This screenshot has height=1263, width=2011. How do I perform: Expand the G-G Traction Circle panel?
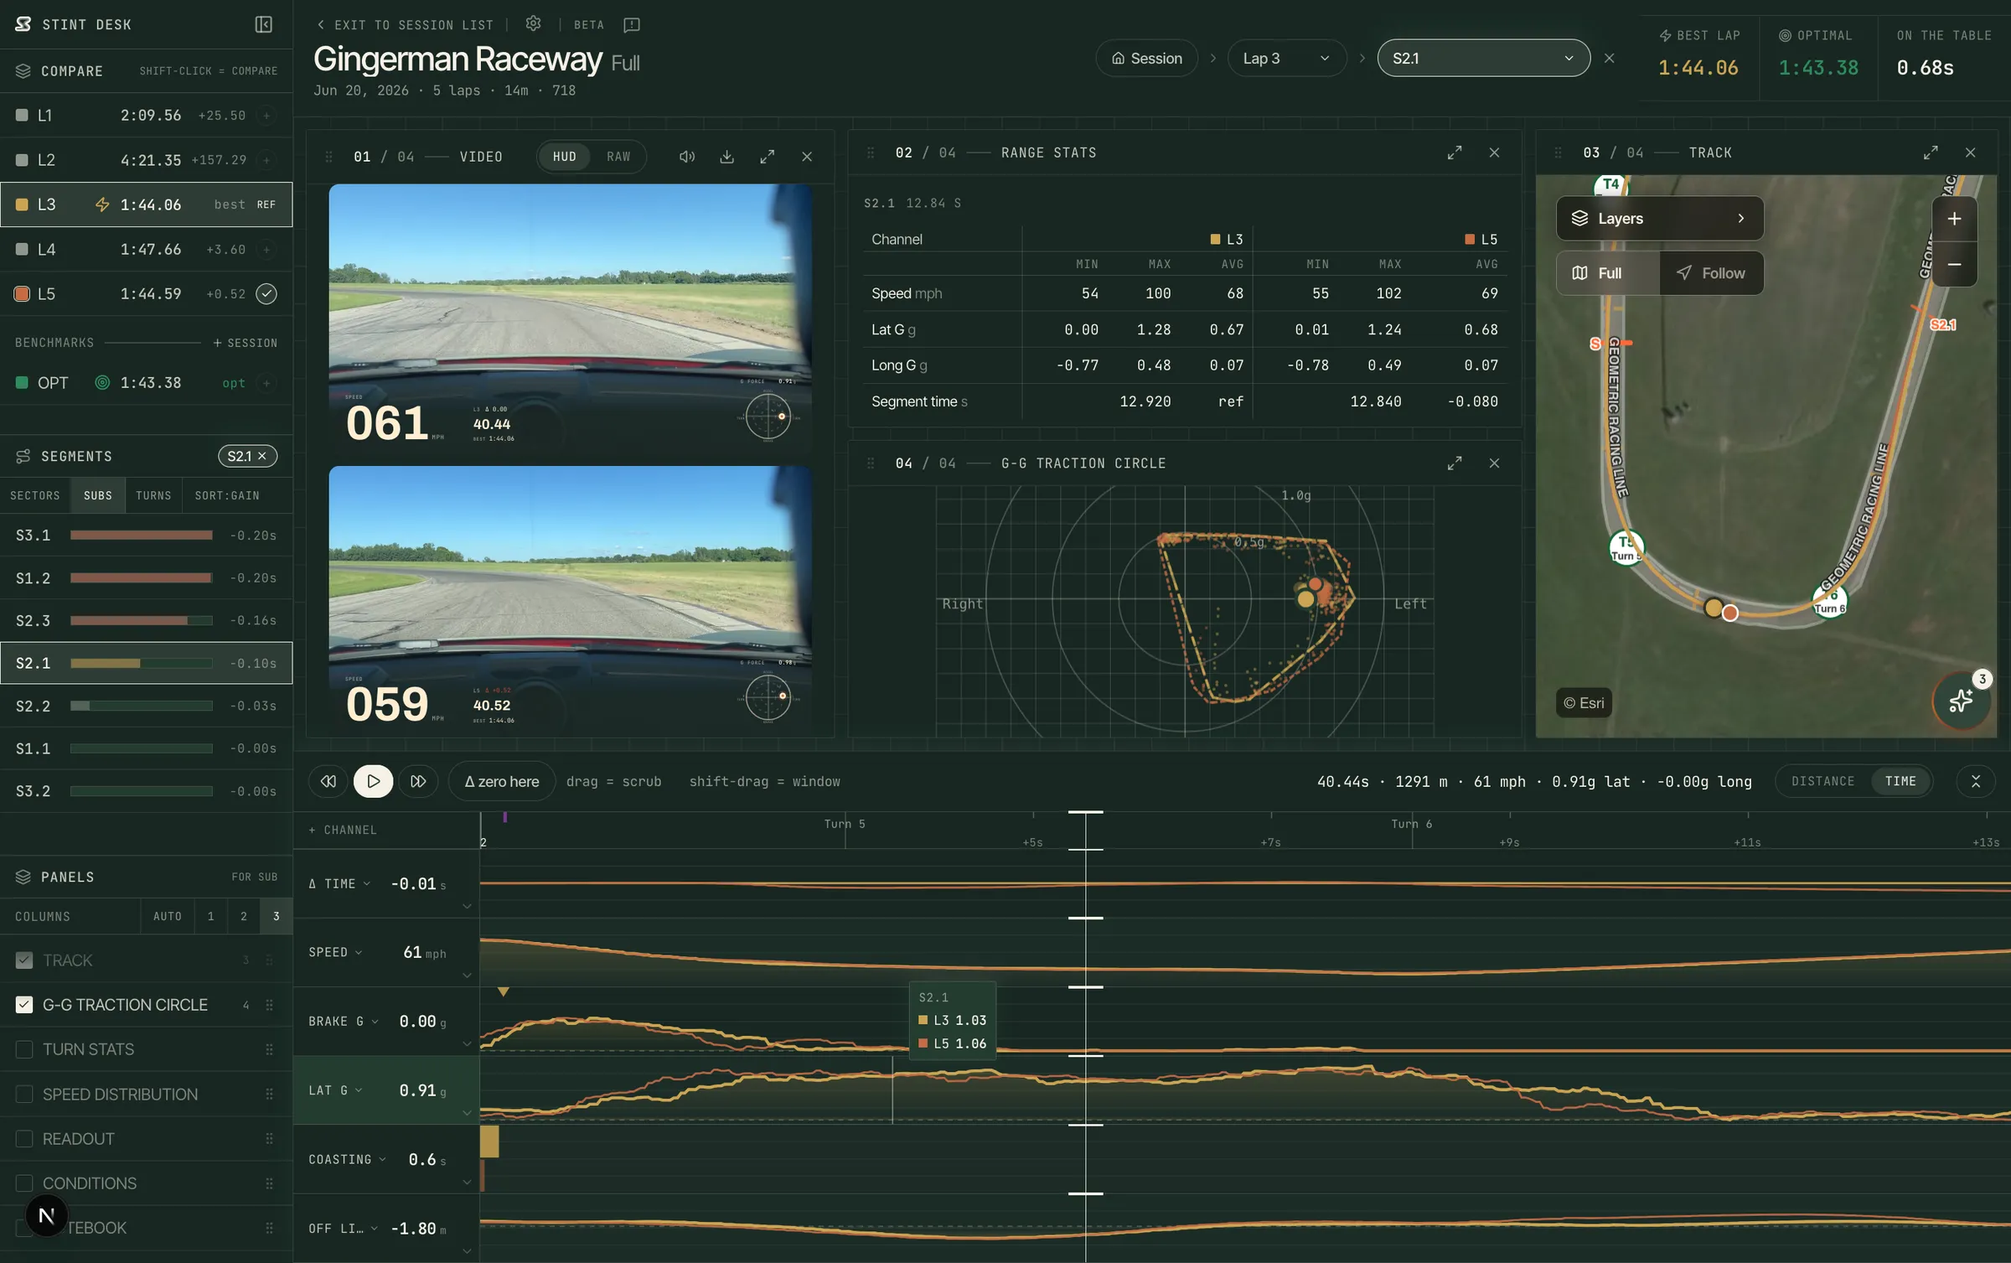(x=1455, y=463)
